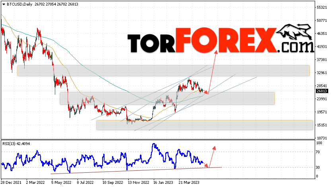Click the OHLC values 26702 27054 26702 26813

pyautogui.click(x=56, y=4)
